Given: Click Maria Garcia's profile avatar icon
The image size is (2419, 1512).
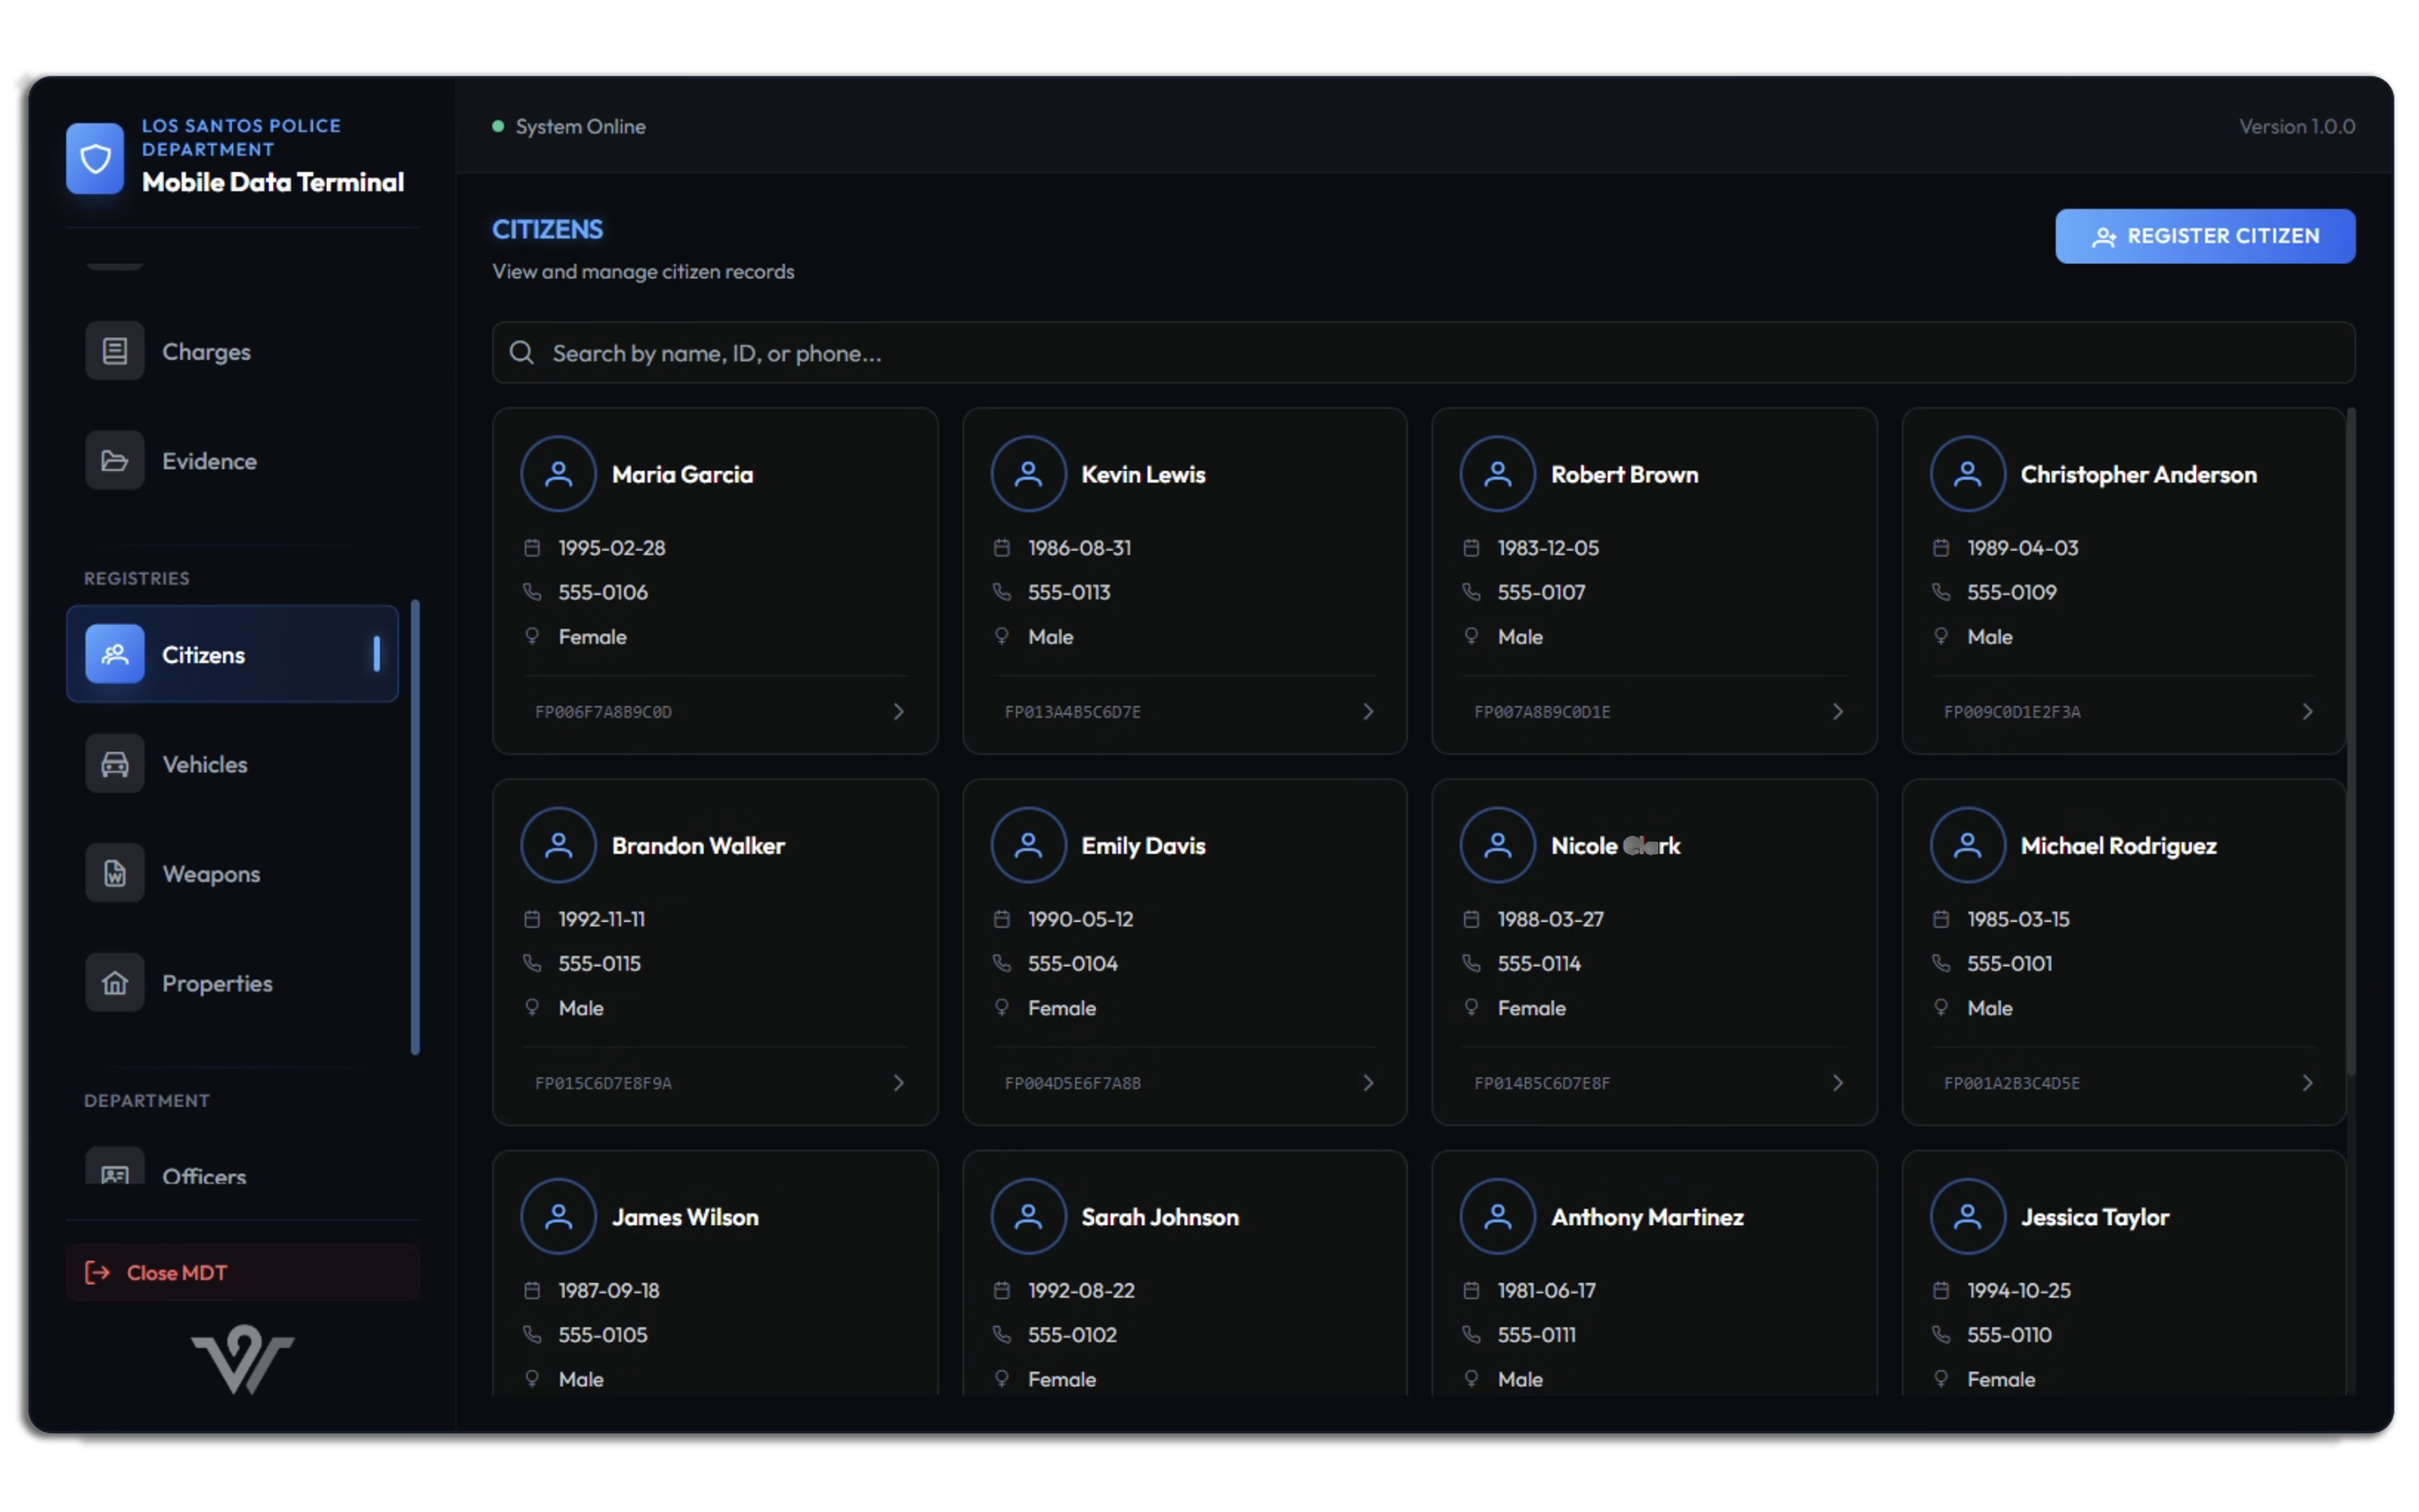Looking at the screenshot, I should pyautogui.click(x=558, y=474).
